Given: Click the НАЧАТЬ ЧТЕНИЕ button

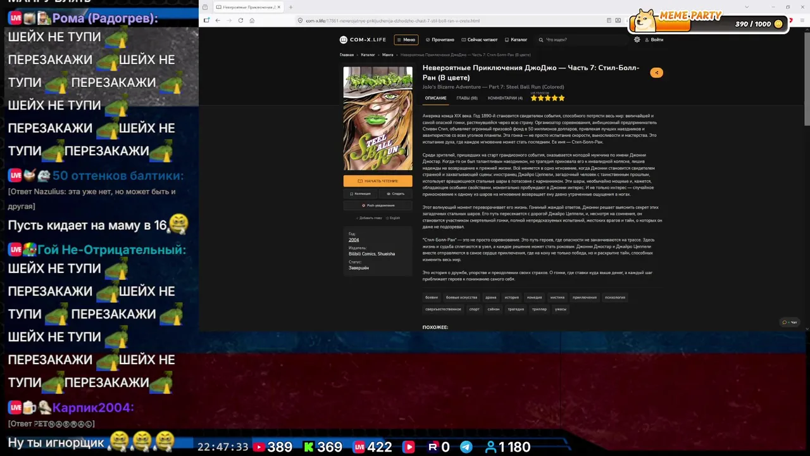Looking at the screenshot, I should coord(378,181).
